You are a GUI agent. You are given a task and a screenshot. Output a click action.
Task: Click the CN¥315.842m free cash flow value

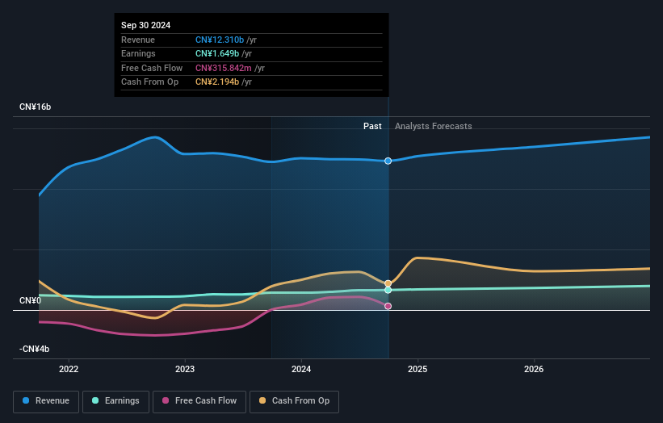click(x=223, y=68)
